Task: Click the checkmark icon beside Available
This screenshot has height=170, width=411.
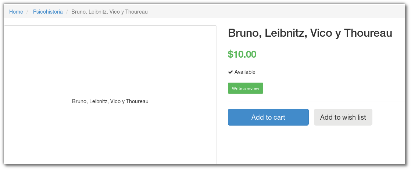Action: [x=230, y=72]
